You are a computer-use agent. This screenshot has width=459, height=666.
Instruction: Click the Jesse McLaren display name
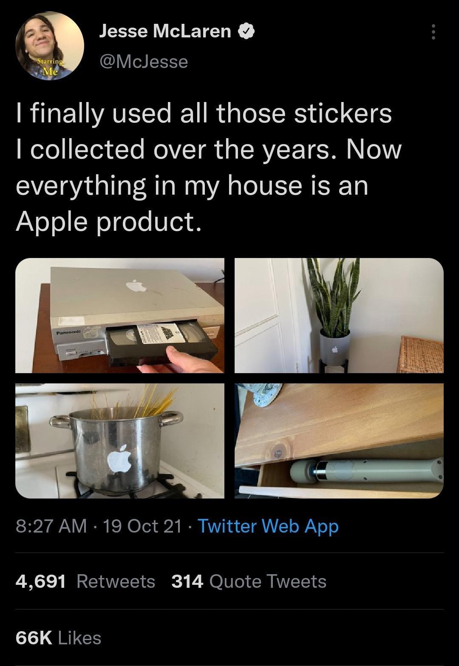coord(165,31)
